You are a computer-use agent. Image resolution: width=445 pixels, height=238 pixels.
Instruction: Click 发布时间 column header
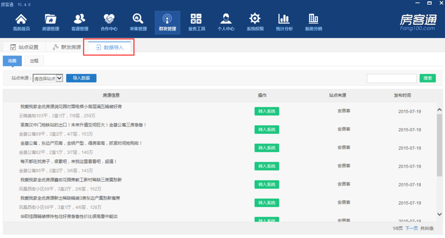[402, 95]
